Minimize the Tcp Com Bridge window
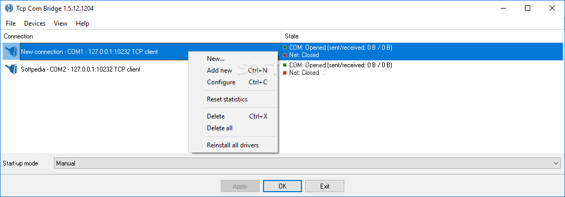The height and width of the screenshot is (197, 565). [x=504, y=9]
